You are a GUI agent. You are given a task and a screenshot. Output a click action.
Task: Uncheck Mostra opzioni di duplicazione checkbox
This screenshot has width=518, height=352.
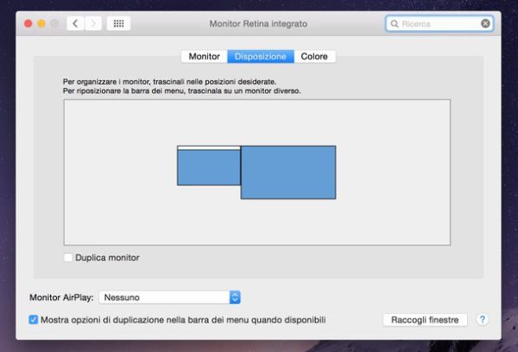34,320
